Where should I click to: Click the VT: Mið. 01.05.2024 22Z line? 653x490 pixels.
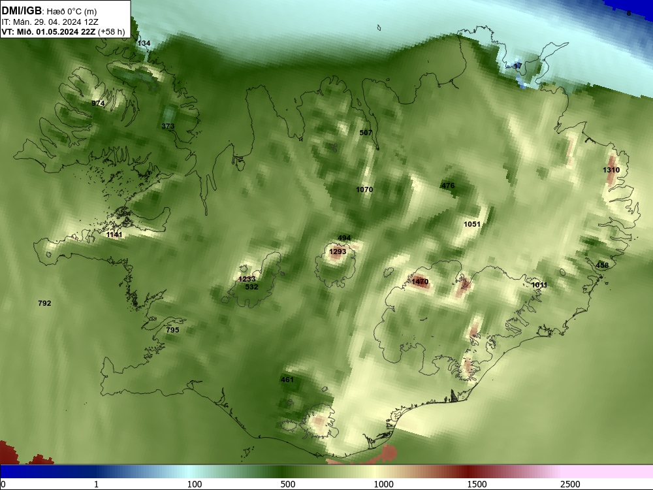coord(48,31)
